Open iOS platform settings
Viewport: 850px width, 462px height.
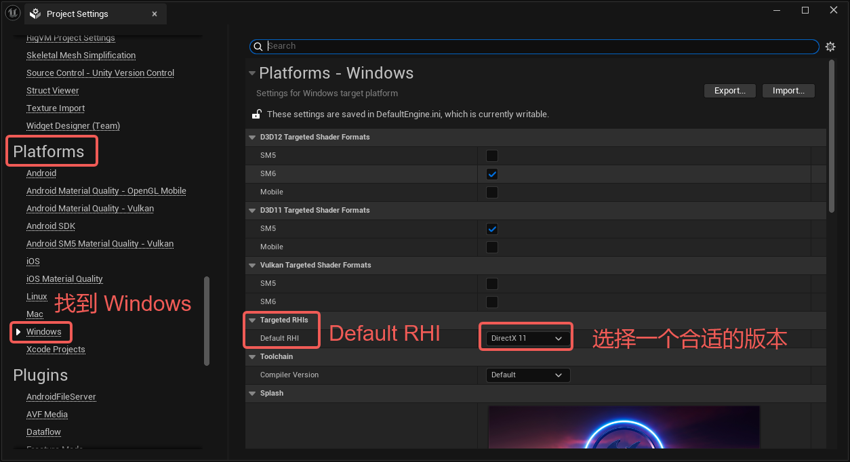click(x=33, y=261)
